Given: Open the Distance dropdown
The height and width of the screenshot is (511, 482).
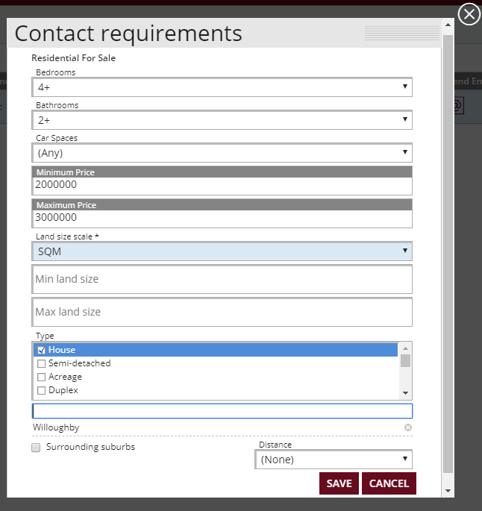Looking at the screenshot, I should click(x=334, y=460).
